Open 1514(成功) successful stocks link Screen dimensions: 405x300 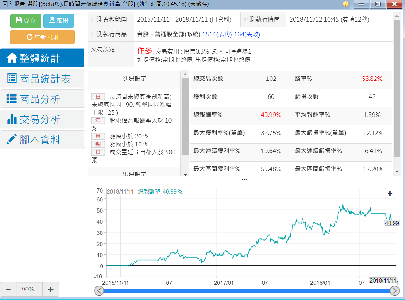[x=217, y=34]
